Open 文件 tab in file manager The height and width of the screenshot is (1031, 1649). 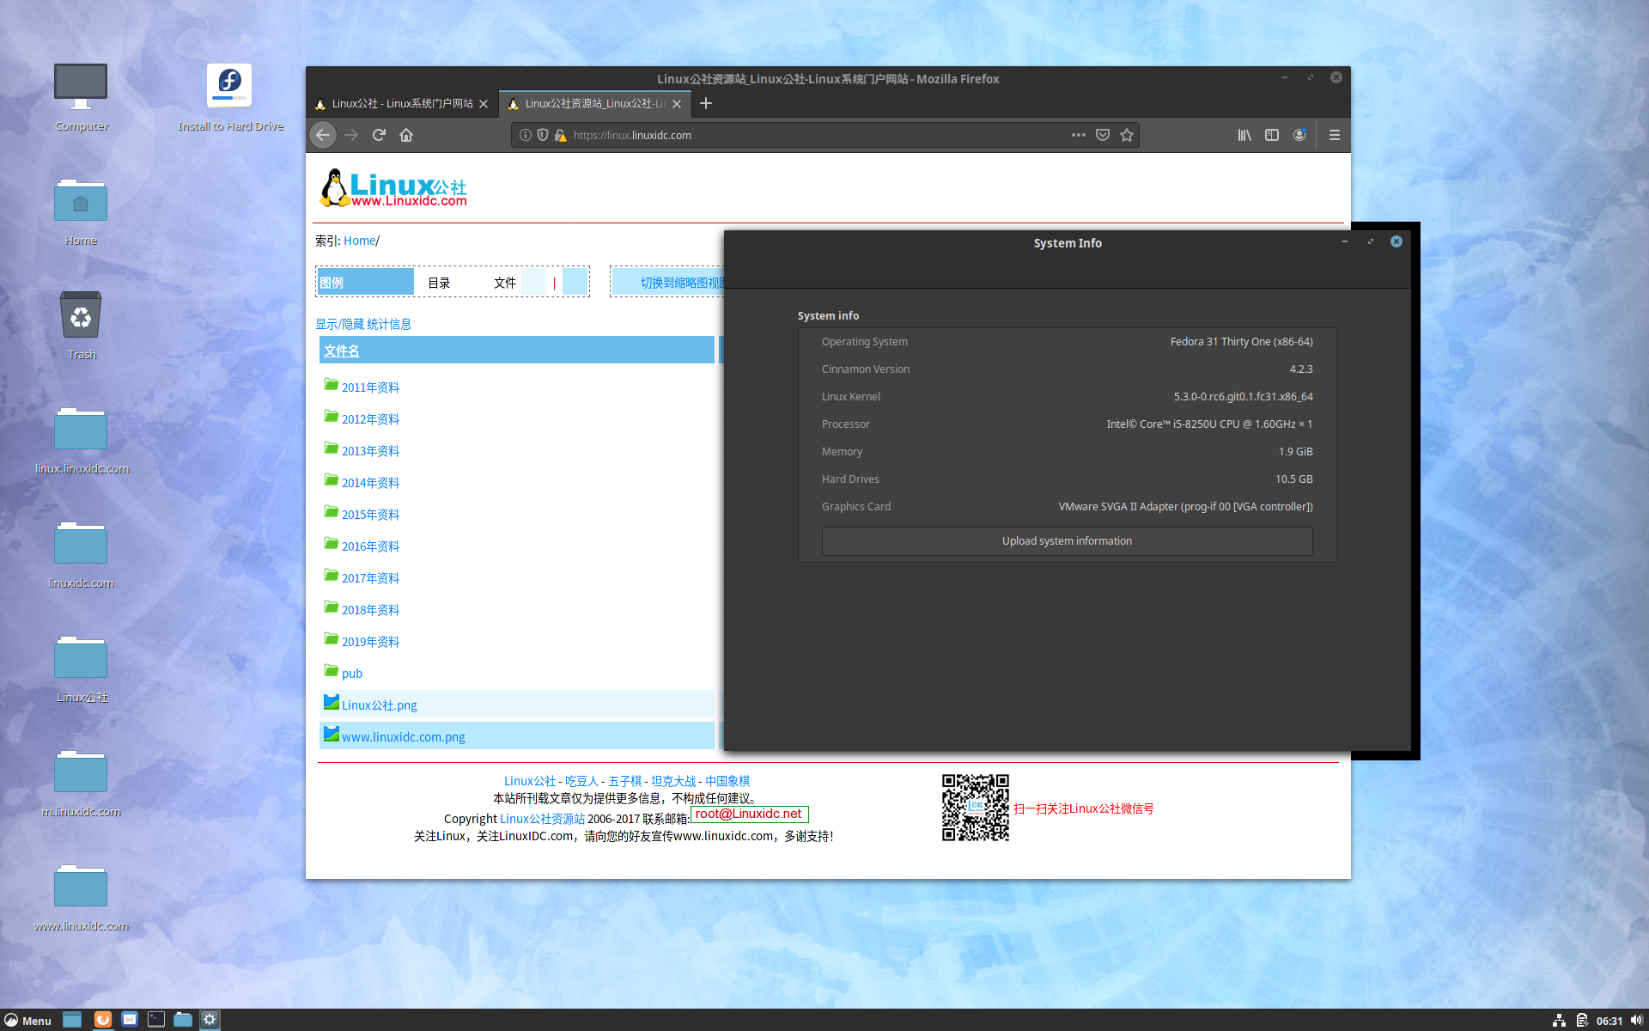click(x=504, y=282)
